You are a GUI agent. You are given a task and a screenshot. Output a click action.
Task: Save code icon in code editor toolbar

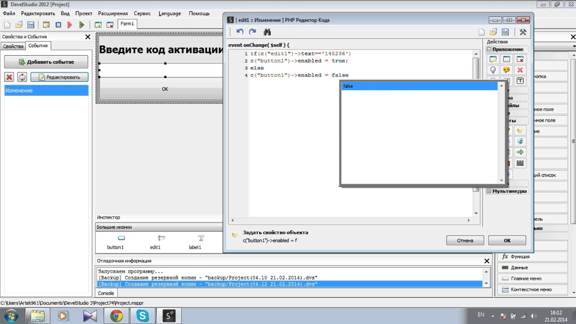(x=505, y=32)
